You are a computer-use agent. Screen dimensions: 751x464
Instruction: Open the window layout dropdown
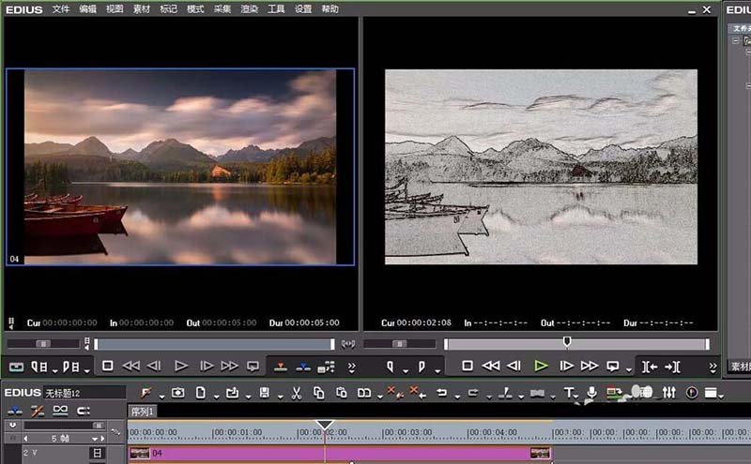click(x=722, y=397)
